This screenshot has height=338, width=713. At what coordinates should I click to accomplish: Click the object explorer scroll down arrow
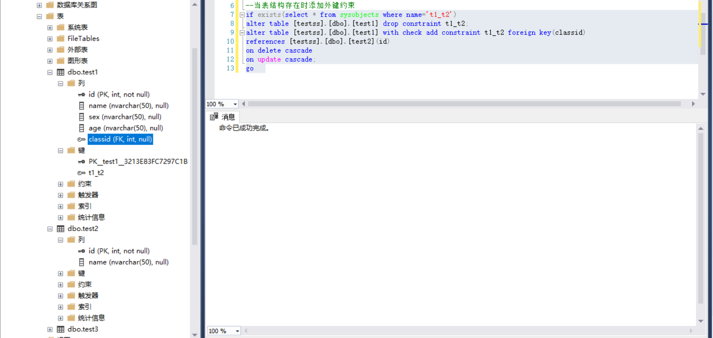point(195,334)
